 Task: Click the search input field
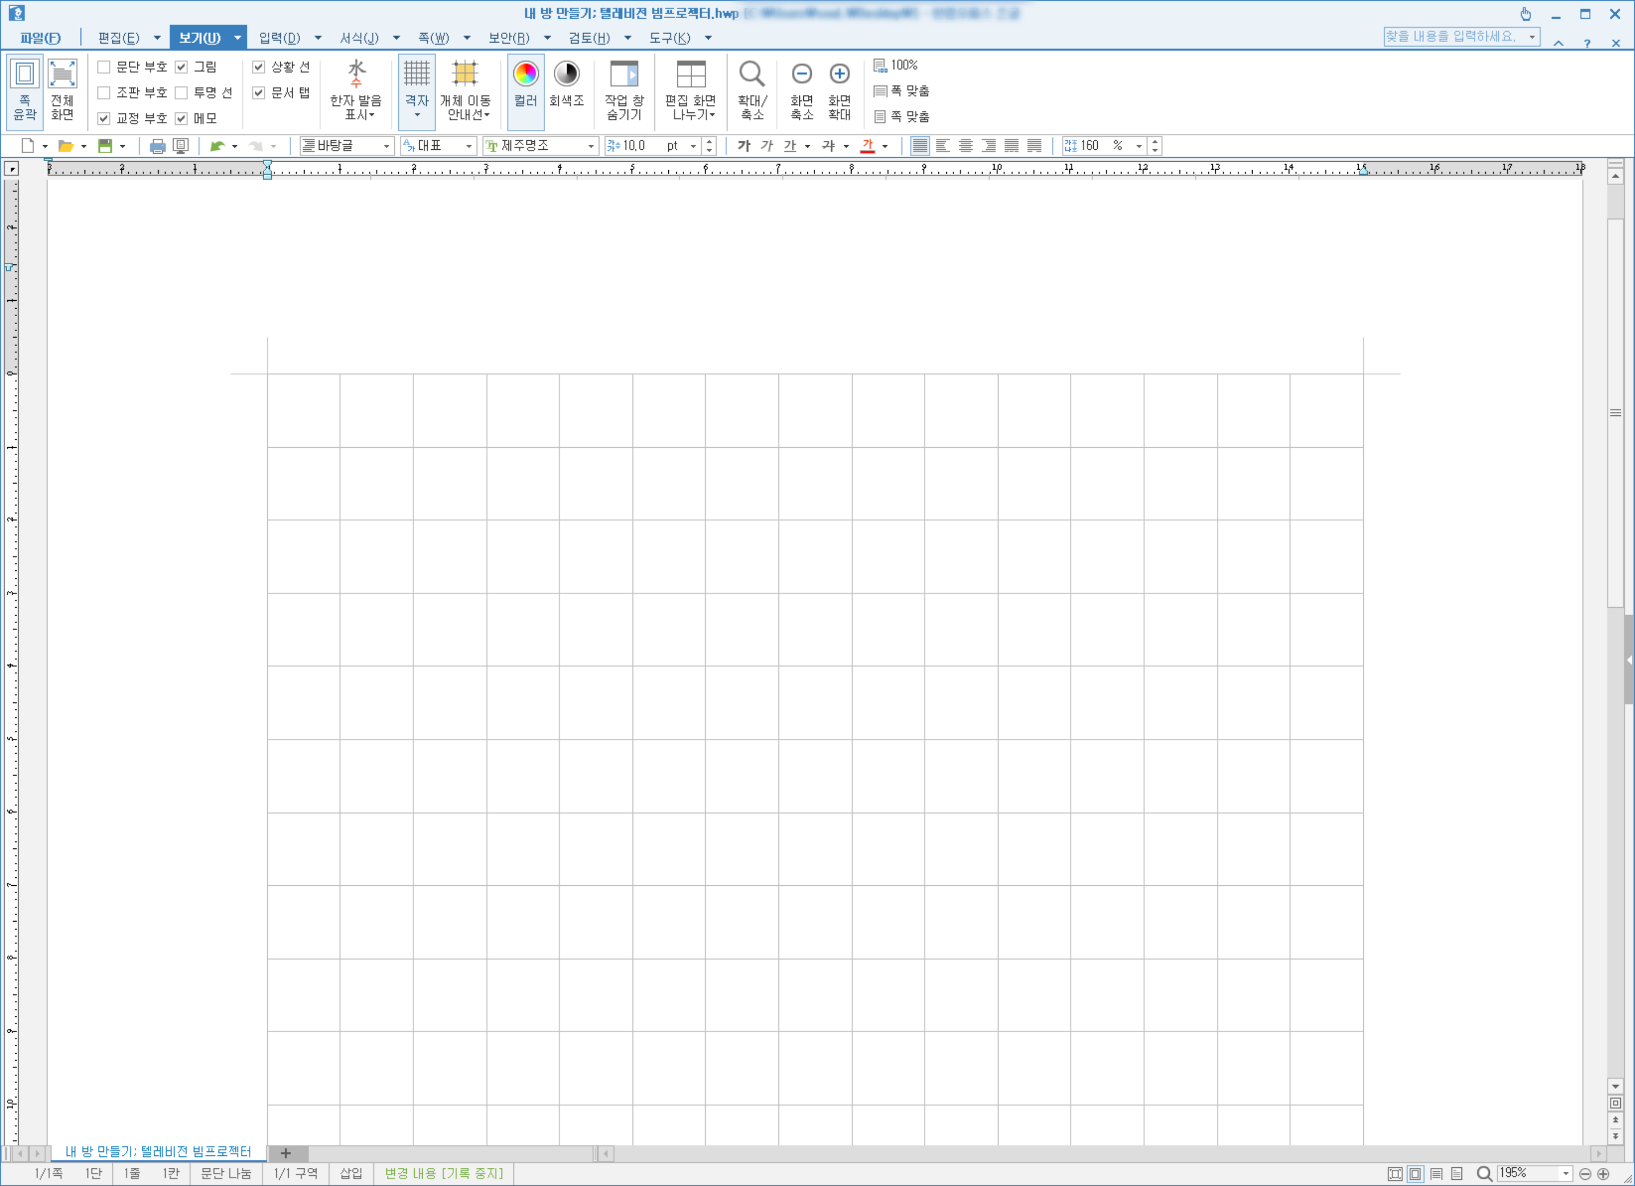(1453, 37)
